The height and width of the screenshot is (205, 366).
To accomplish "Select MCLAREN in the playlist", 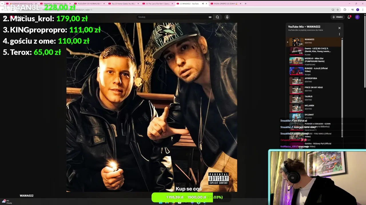I will tap(314, 108).
